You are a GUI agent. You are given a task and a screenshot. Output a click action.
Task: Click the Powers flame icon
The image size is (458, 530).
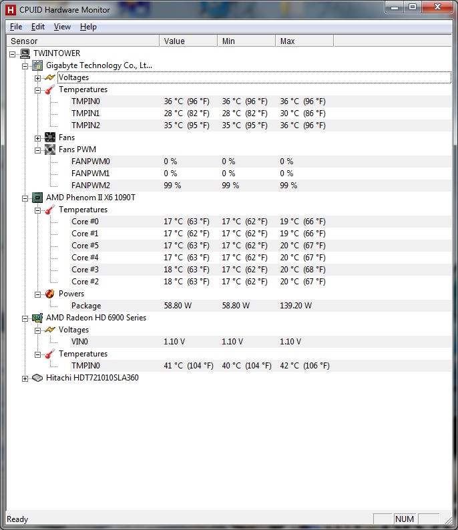(x=50, y=294)
